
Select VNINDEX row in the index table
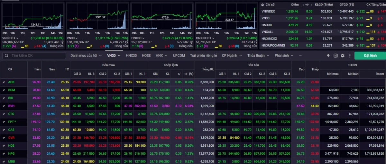(x=323, y=12)
